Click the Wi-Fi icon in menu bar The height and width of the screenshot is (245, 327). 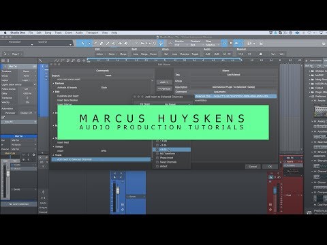click(x=309, y=33)
